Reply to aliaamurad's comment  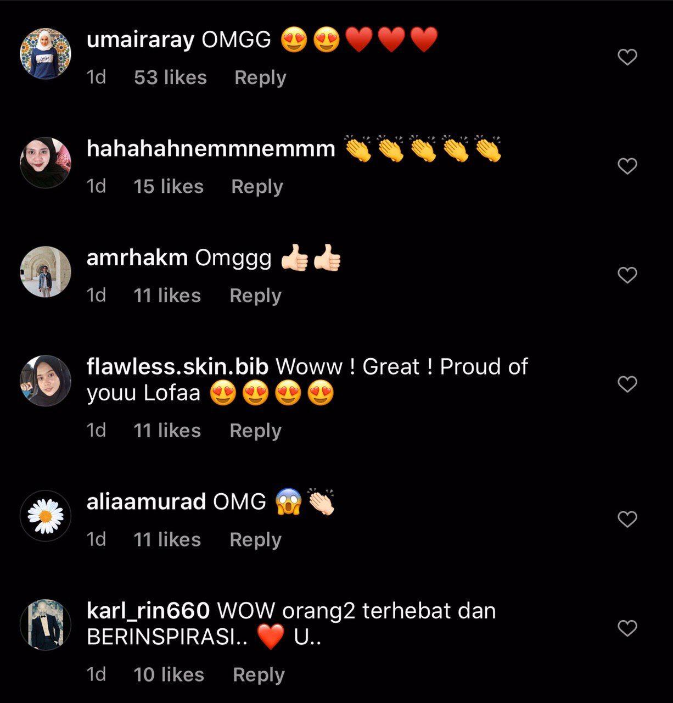pos(255,539)
